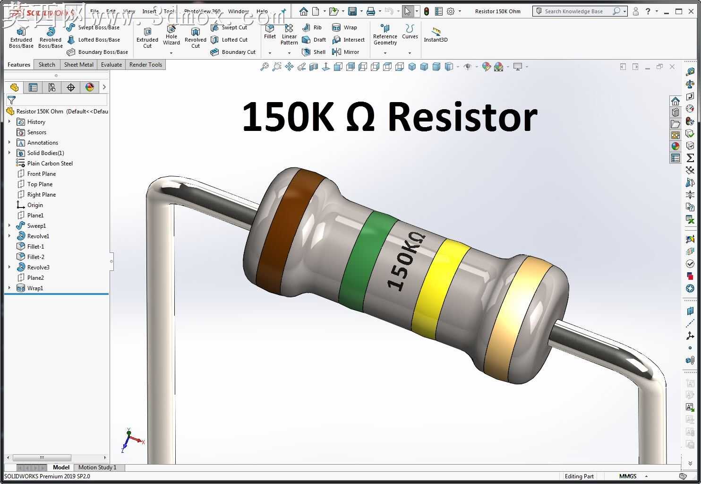This screenshot has width=701, height=484.
Task: Open the ConfigurationManager tab icon
Action: [52, 87]
